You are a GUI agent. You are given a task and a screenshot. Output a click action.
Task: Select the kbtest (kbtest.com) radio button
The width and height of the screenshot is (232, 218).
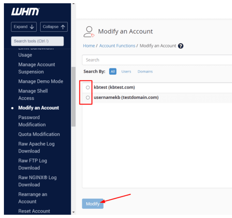coord(88,87)
